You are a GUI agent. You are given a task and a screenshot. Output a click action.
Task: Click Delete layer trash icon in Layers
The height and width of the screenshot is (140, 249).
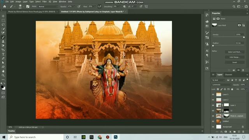coord(243,132)
